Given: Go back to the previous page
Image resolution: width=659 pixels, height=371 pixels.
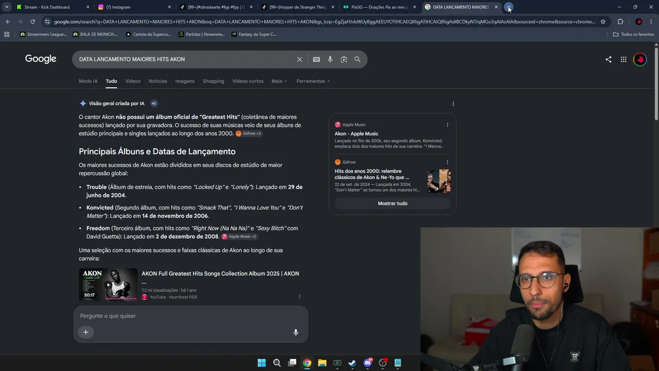Looking at the screenshot, I should coord(8,22).
